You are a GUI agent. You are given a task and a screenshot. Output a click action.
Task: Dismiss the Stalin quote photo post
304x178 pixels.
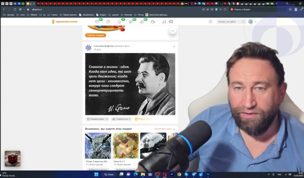[x=174, y=46]
